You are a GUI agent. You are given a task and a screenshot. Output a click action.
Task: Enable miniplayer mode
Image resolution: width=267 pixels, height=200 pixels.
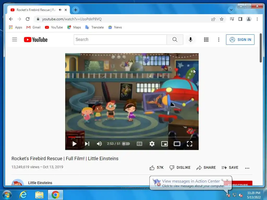[x=165, y=144]
